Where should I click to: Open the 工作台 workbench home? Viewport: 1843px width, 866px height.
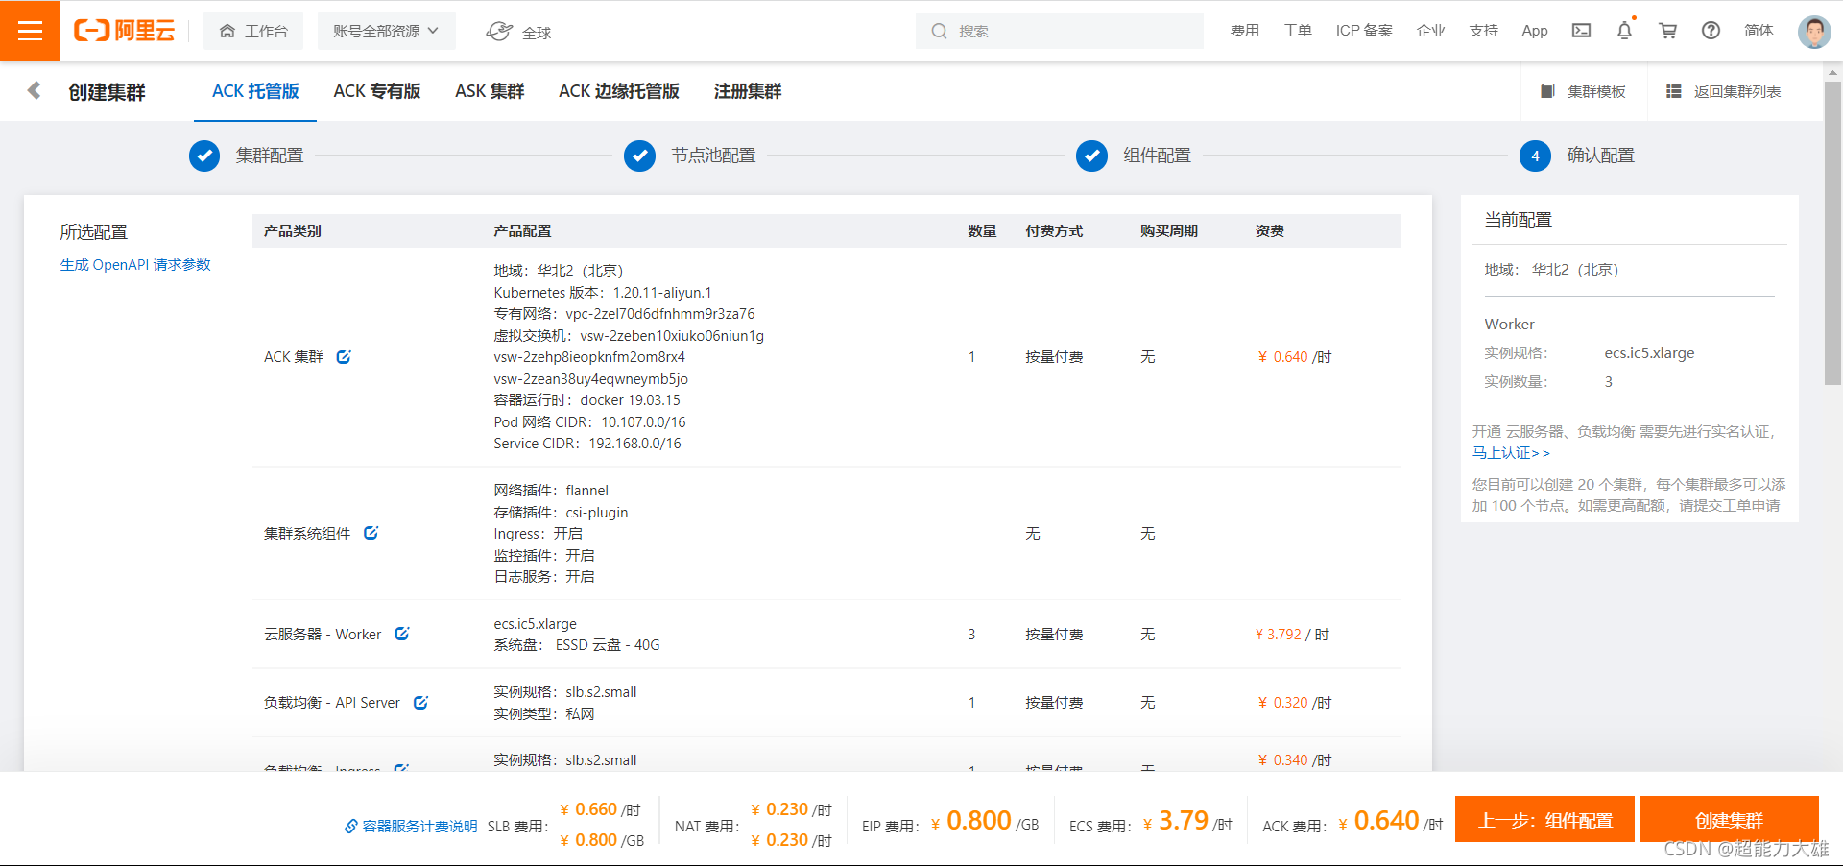coord(253,31)
